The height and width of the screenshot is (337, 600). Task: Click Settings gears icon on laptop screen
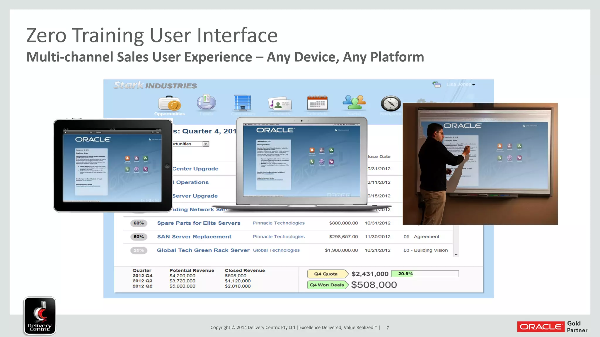tap(331, 161)
